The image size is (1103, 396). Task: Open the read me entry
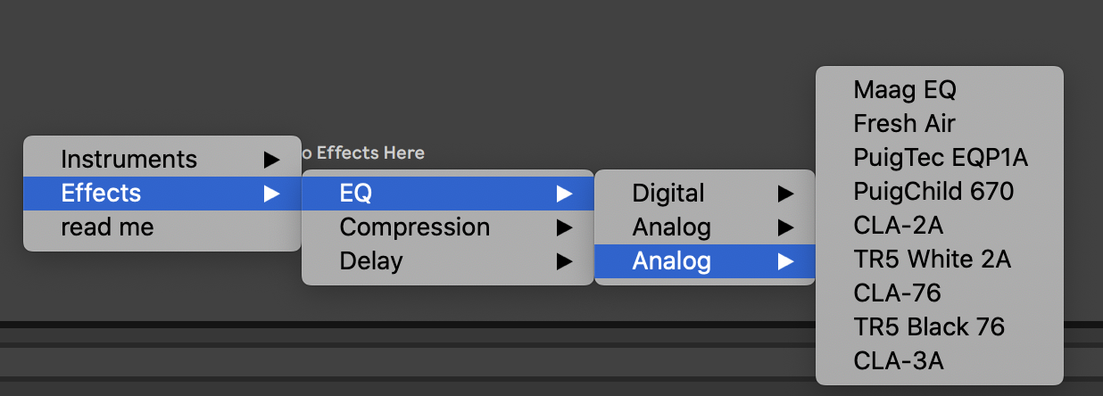[x=107, y=227]
